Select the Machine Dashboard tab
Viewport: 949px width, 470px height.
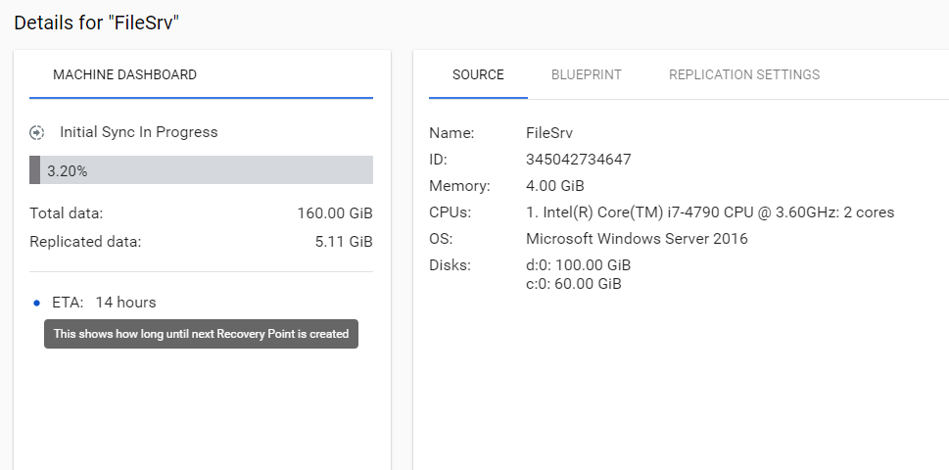coord(124,74)
